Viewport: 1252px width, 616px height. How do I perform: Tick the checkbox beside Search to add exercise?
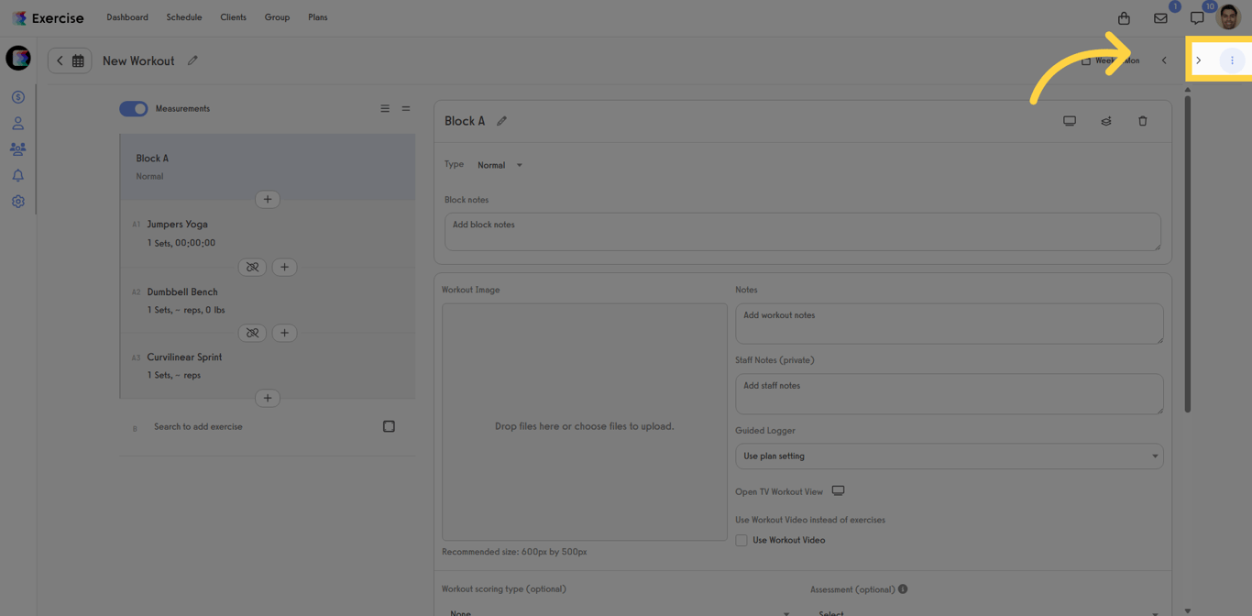pos(389,425)
